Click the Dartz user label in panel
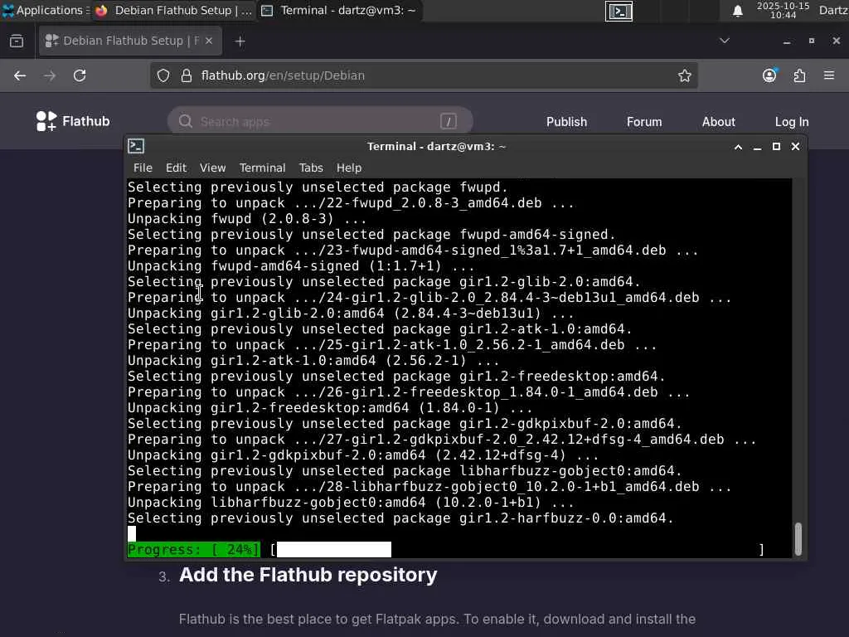 (832, 10)
